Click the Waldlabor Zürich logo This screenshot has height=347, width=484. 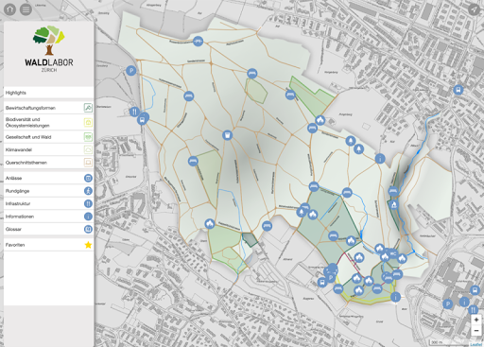click(49, 49)
